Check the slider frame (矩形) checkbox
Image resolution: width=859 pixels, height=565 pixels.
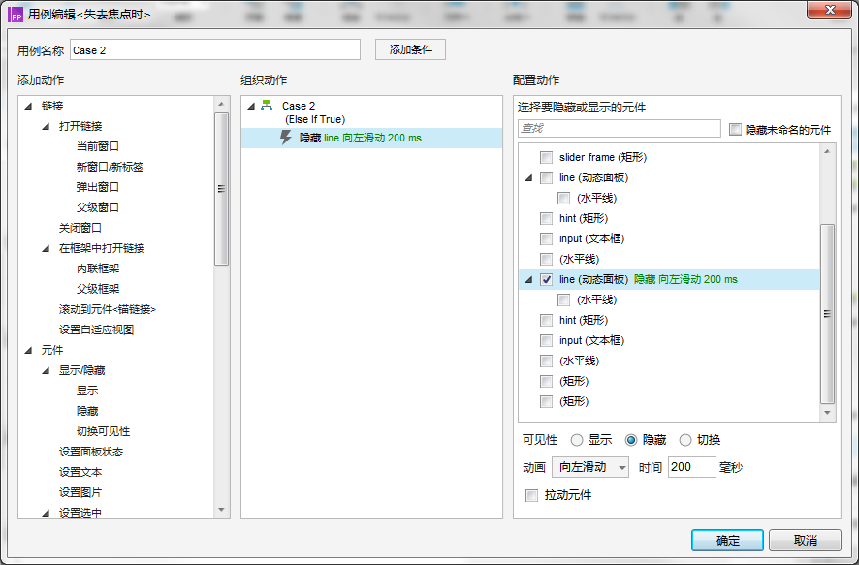point(544,156)
